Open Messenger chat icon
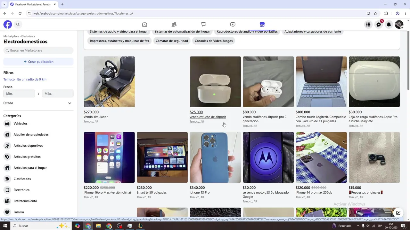 [379, 25]
